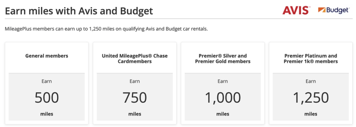Viewport: 356px width, 127px height.
Task: Click the 1,250 miles number
Action: click(x=311, y=98)
